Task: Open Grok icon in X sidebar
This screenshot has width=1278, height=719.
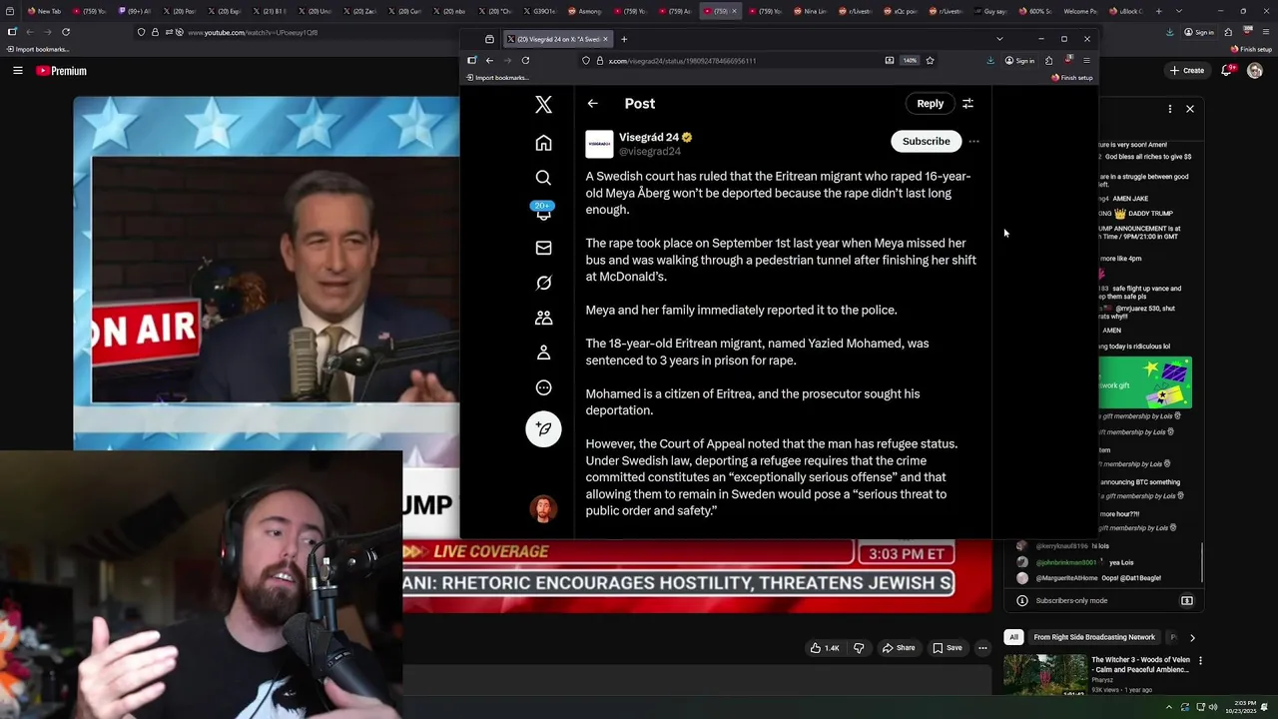Action: click(x=543, y=283)
